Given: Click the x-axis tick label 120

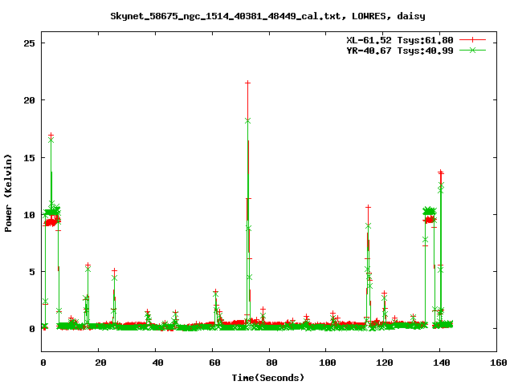Looking at the screenshot, I should (x=385, y=363).
